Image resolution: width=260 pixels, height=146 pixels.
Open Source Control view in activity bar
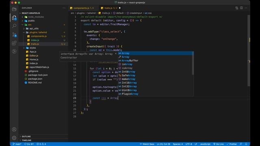14,34
